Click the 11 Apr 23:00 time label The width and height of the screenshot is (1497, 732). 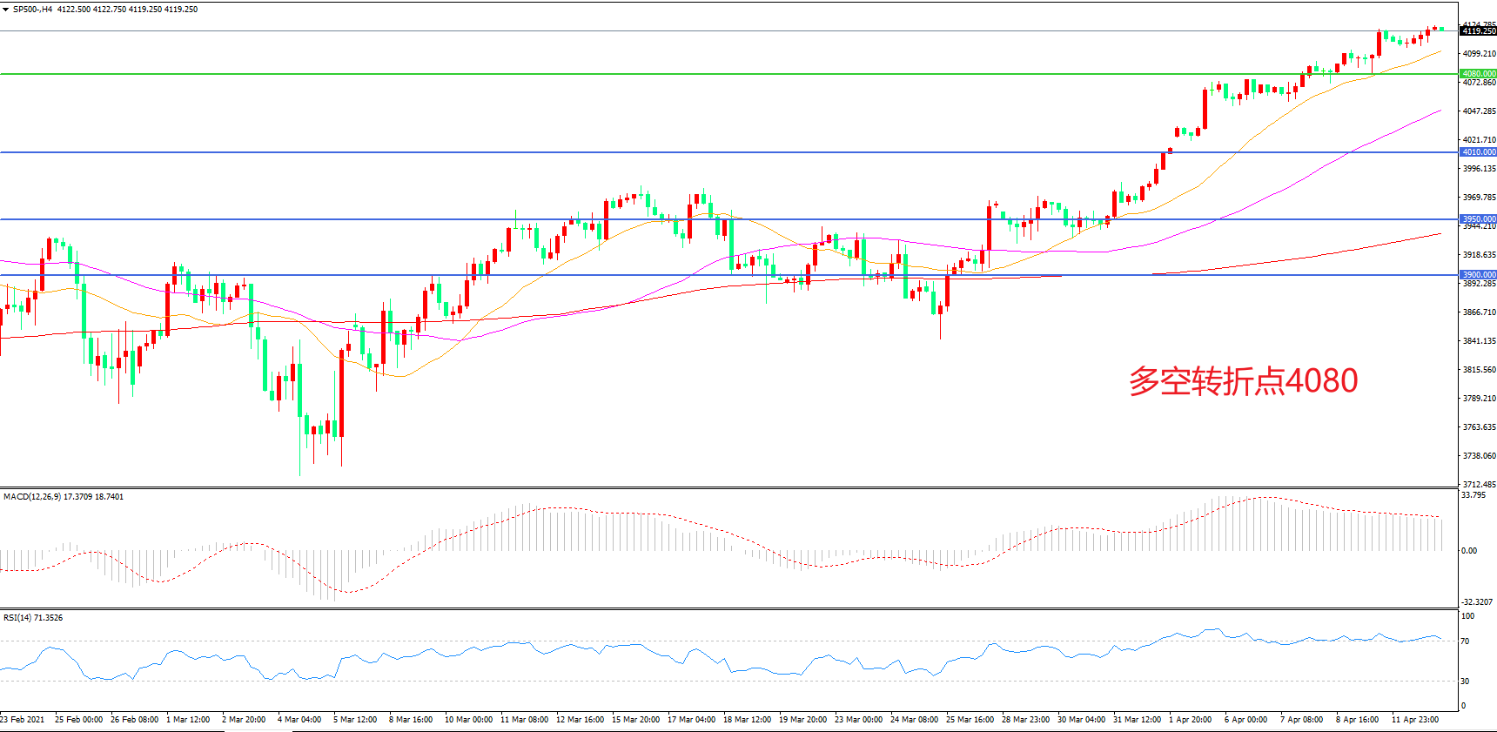(1414, 720)
